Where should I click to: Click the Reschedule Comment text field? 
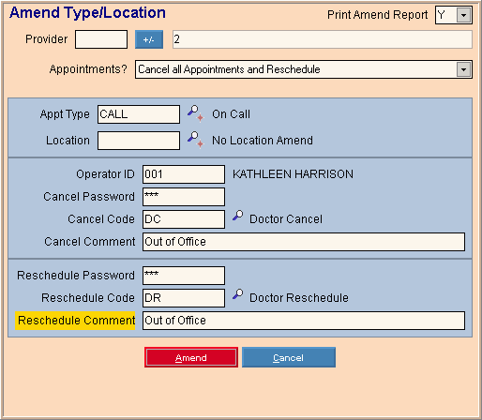click(x=304, y=321)
